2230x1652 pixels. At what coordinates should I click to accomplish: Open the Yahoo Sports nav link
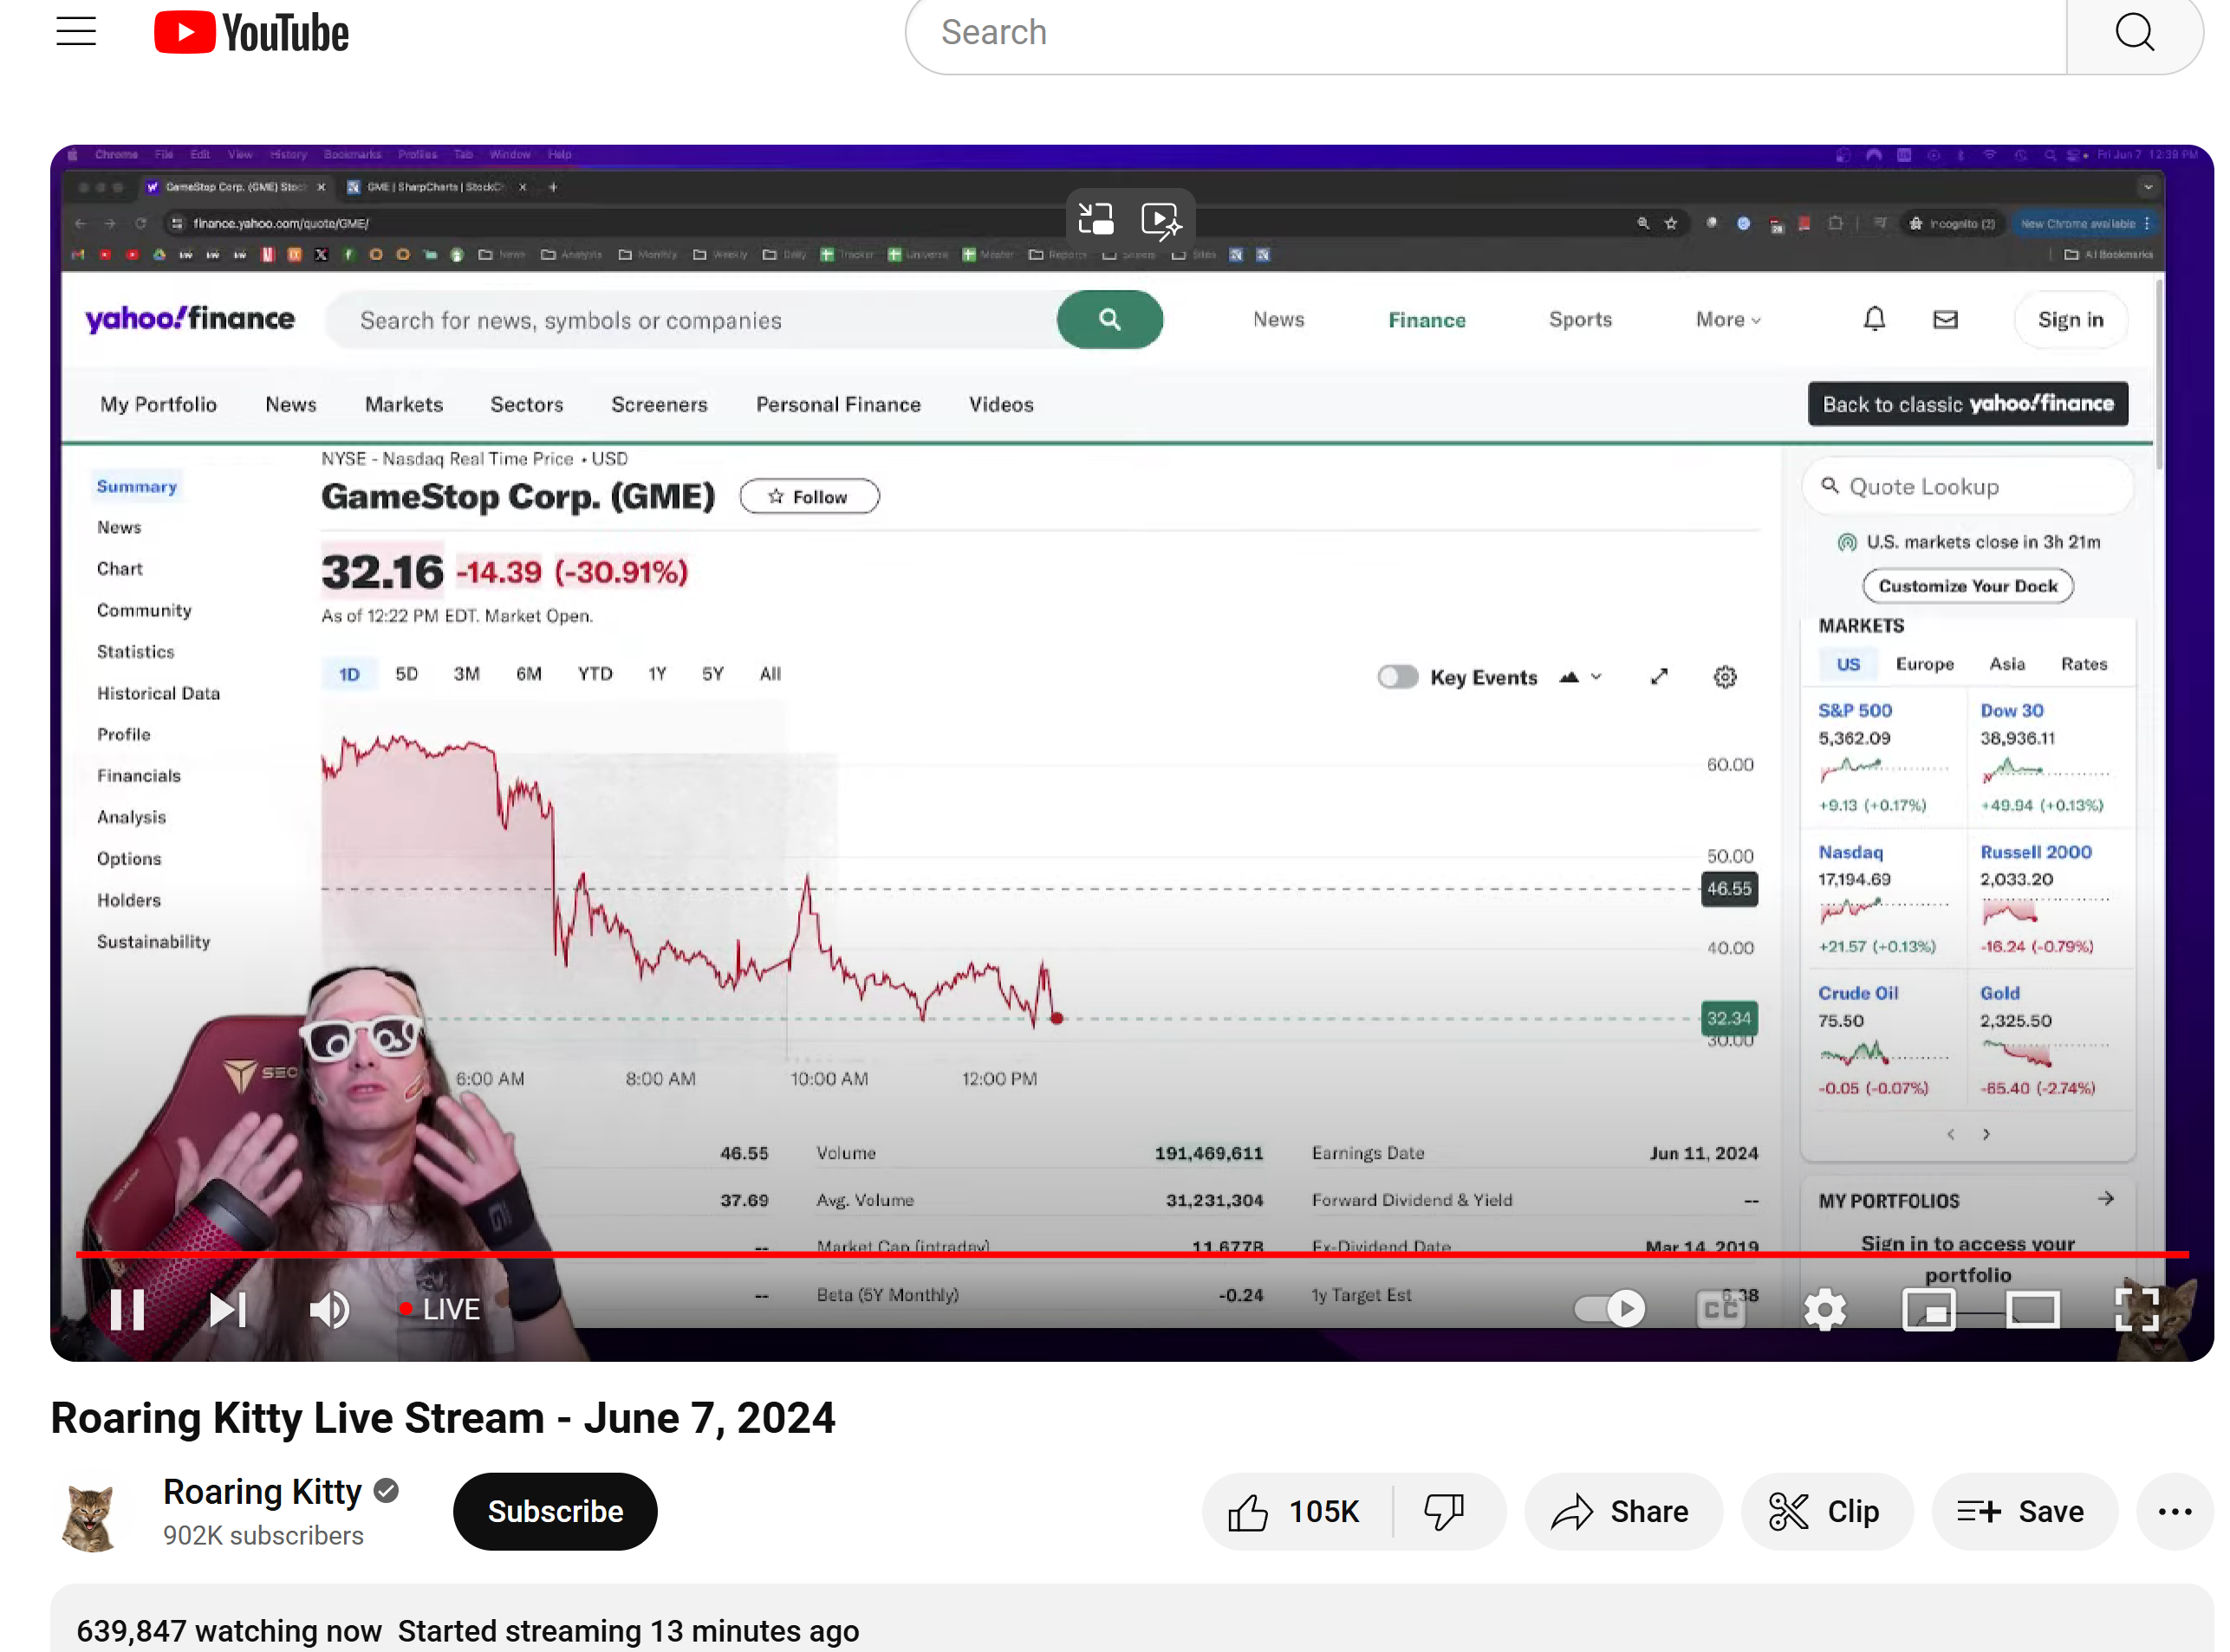coord(1580,319)
